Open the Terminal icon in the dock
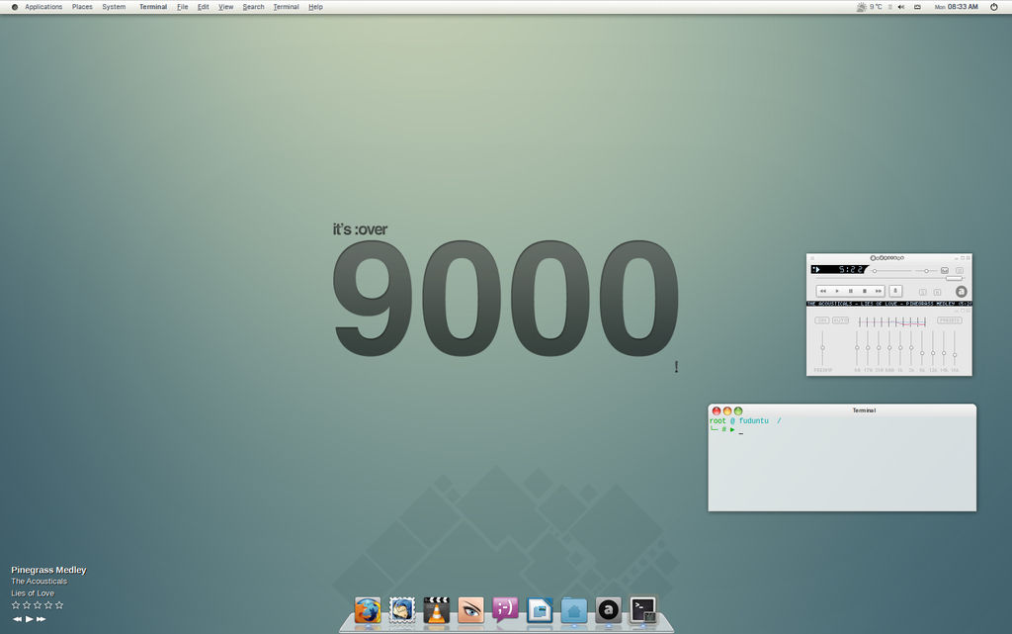The image size is (1012, 634). click(x=642, y=610)
